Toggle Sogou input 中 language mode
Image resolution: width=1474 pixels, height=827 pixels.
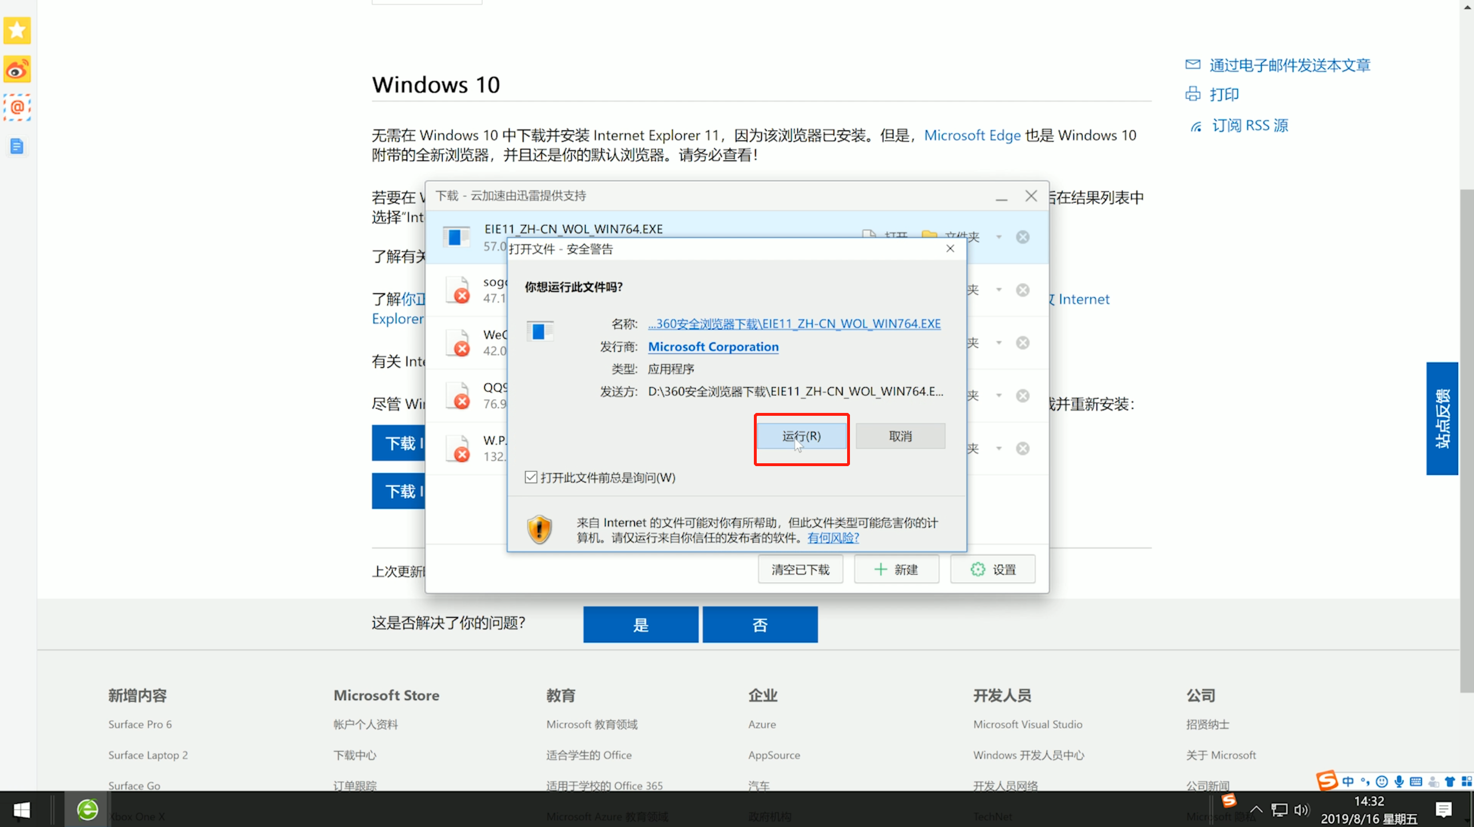[1348, 781]
